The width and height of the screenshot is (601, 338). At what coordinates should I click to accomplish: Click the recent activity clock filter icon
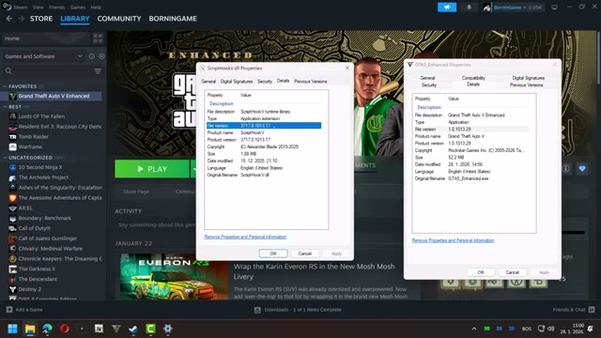[92, 56]
